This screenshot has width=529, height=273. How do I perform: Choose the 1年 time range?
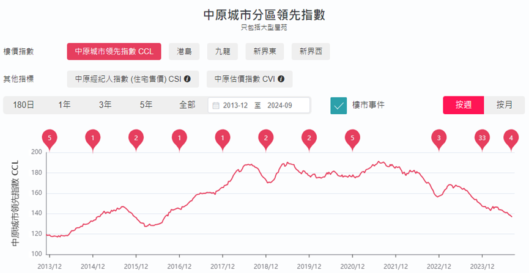coord(64,105)
